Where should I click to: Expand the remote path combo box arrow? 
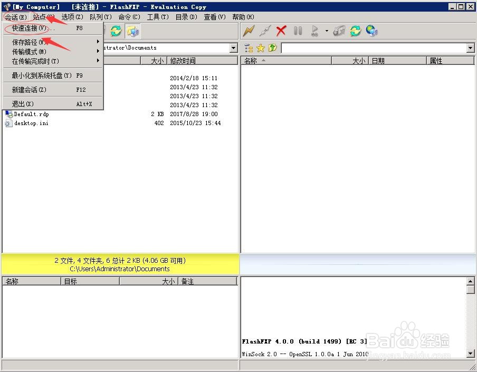click(x=470, y=48)
